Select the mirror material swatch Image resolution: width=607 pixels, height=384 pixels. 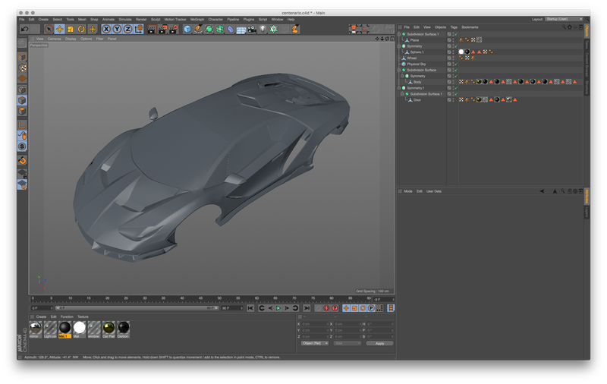point(35,329)
